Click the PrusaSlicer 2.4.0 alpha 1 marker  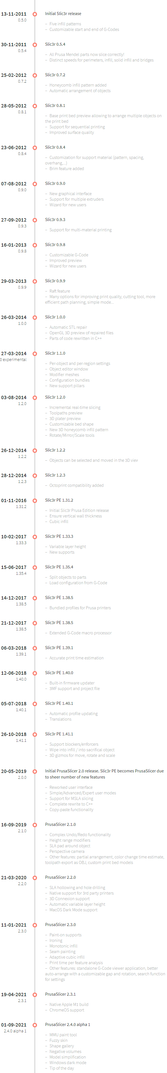click(35, 1025)
